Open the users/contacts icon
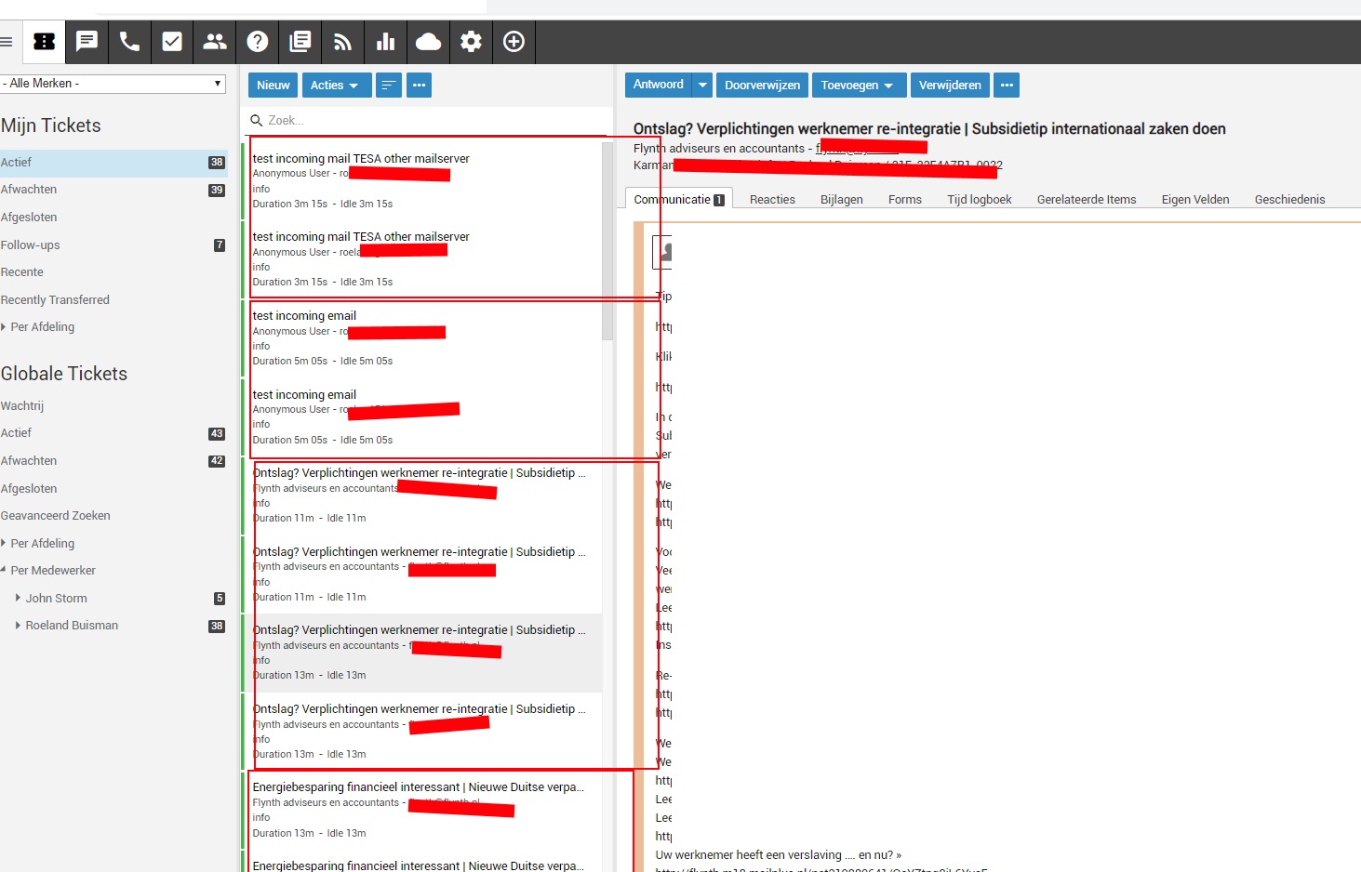Image resolution: width=1361 pixels, height=872 pixels. (x=215, y=42)
